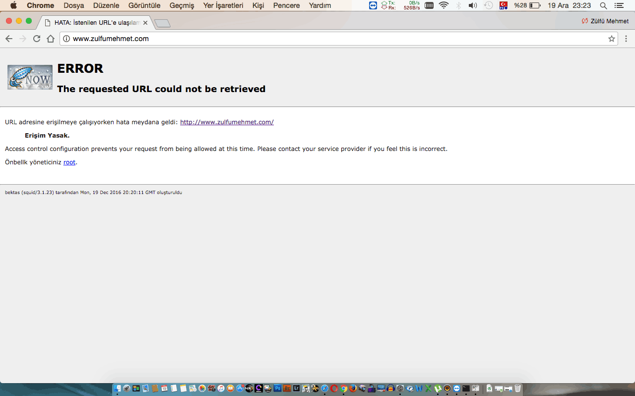Open the volume control in menu bar
The height and width of the screenshot is (396, 635).
[473, 5]
